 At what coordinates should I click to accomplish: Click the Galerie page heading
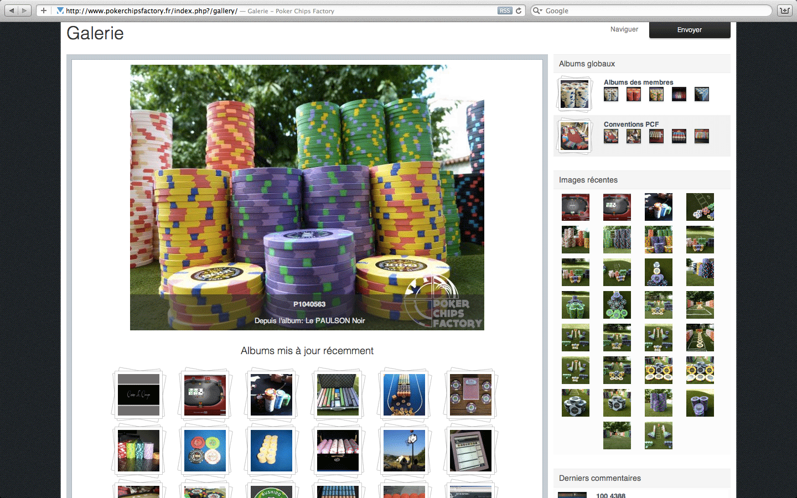(x=95, y=33)
